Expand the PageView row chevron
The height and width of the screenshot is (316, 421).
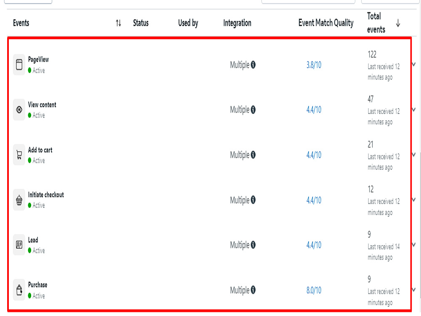click(x=414, y=64)
